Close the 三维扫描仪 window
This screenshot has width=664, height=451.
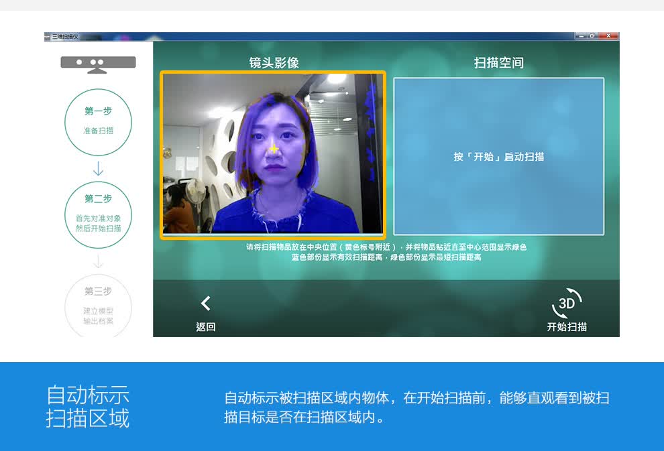[x=609, y=36]
